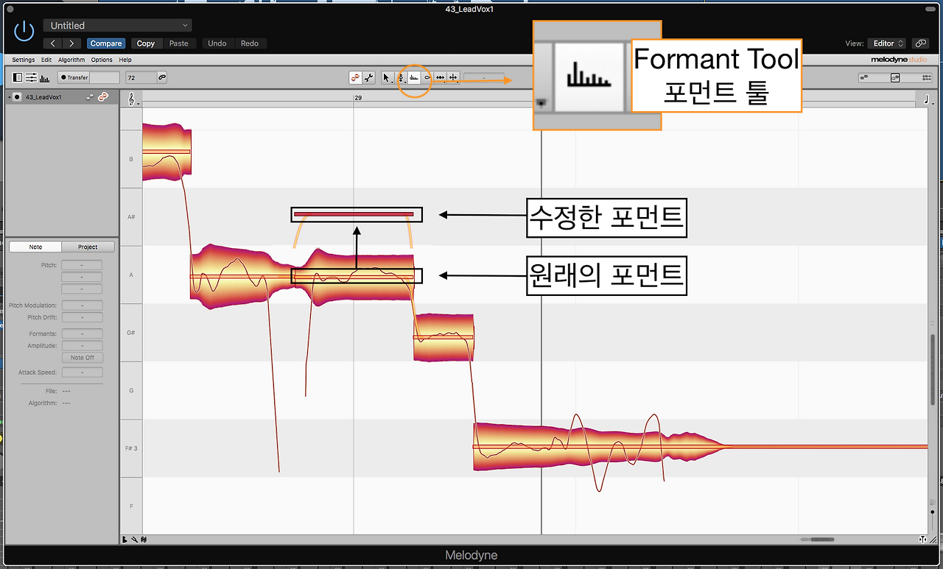Select the Note Separation tool

(453, 77)
